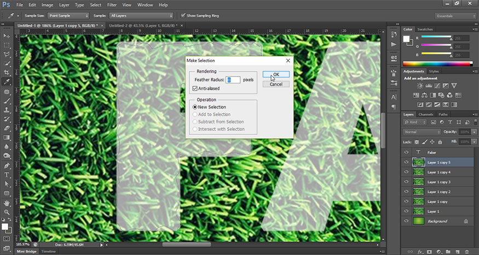479x255 pixels.
Task: Select the Hand tool
Action: (7, 203)
